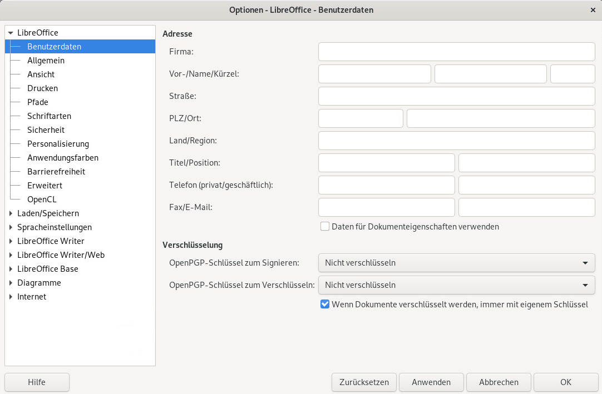Click the PLZ postal code field
Viewport: 602px width, 394px height.
tap(361, 118)
